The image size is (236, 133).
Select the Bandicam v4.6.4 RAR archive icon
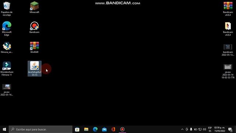(228, 9)
